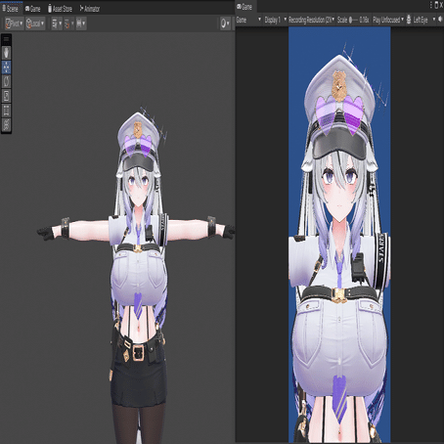Switch to the Scene tab
This screenshot has width=444, height=444.
11,9
